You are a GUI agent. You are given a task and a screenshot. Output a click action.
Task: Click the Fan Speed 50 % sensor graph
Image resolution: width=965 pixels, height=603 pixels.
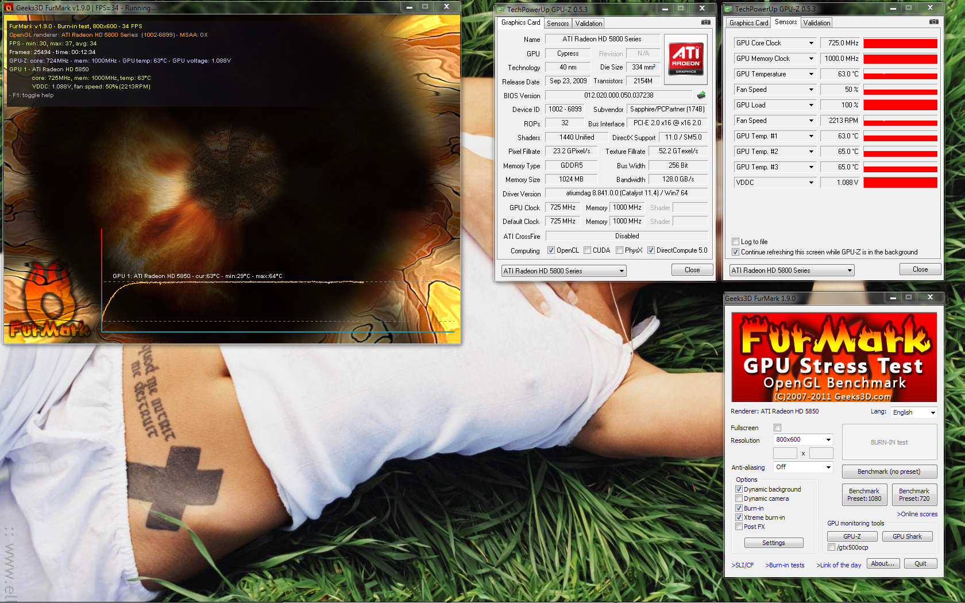coord(900,90)
